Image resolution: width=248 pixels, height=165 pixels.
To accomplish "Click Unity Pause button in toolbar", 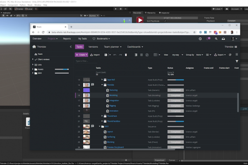I will click(x=121, y=9).
